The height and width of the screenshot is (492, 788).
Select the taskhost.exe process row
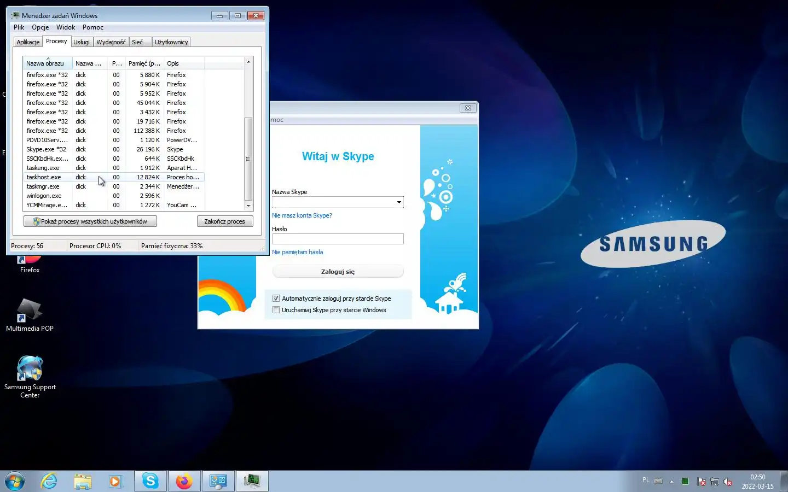tap(113, 177)
